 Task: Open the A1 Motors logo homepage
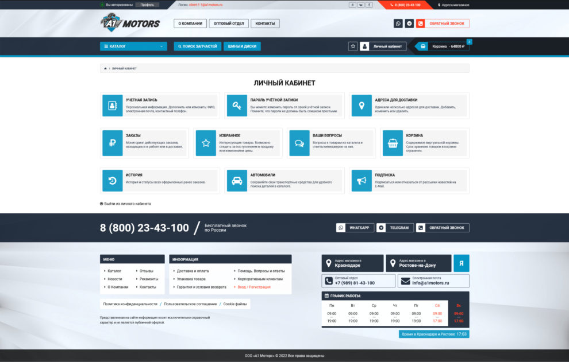(x=130, y=23)
